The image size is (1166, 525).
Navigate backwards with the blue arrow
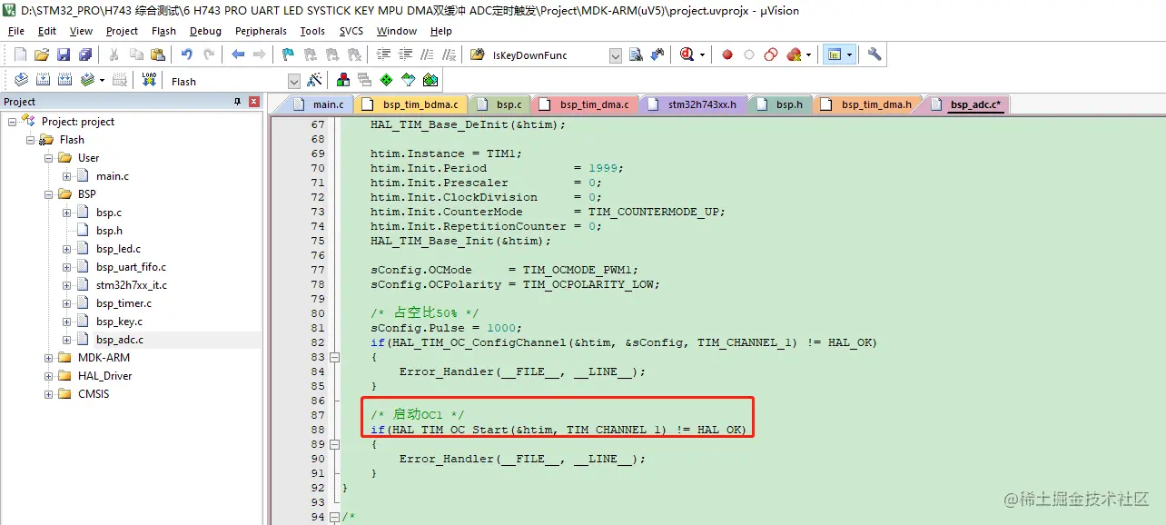(238, 54)
